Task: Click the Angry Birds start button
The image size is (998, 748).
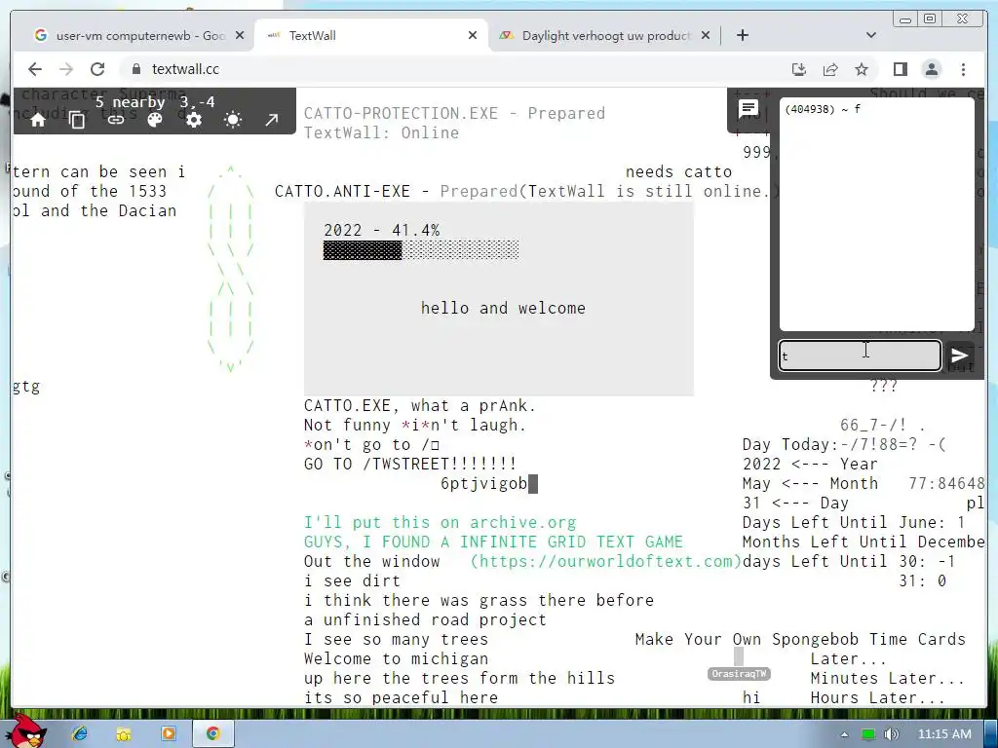Action: (x=25, y=731)
